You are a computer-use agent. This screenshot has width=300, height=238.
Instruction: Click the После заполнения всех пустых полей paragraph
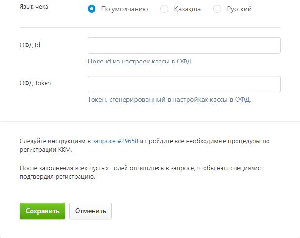142,173
